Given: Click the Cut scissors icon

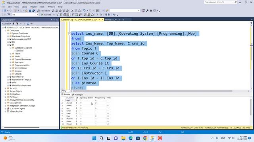Looking at the screenshot, I should tap(72, 11).
